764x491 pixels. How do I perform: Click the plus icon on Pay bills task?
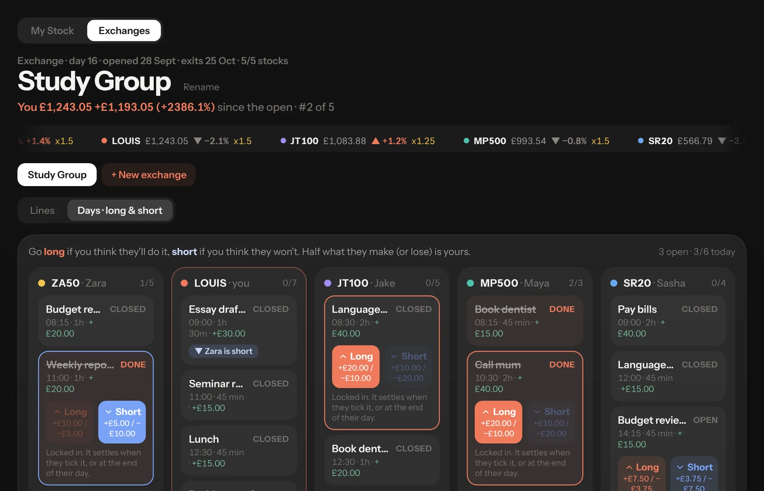[663, 323]
